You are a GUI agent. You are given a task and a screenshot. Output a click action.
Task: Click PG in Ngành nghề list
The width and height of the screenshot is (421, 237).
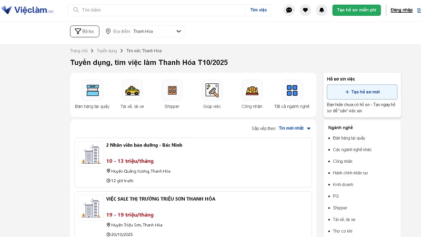click(x=336, y=196)
